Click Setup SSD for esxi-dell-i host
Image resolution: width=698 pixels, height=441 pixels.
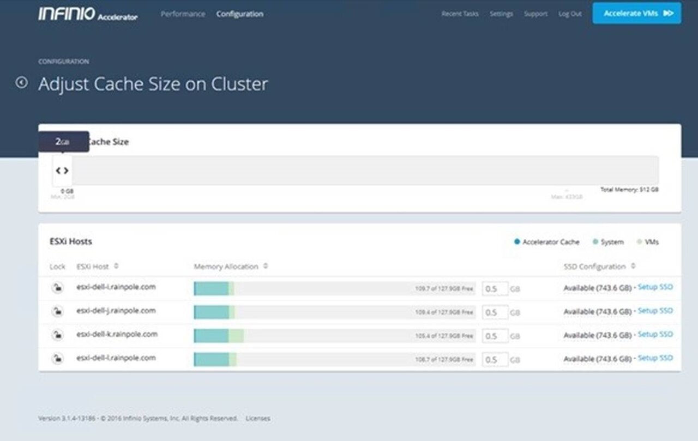coord(655,287)
